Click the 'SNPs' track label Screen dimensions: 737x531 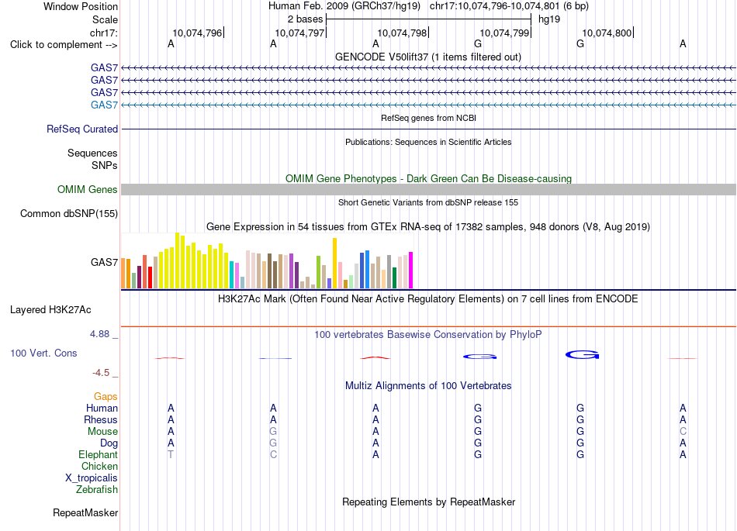coord(105,165)
